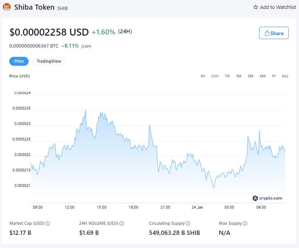Viewport: 299px width, 248px height.
Task: Click the SHIB ticker symbol
Action: click(x=62, y=8)
